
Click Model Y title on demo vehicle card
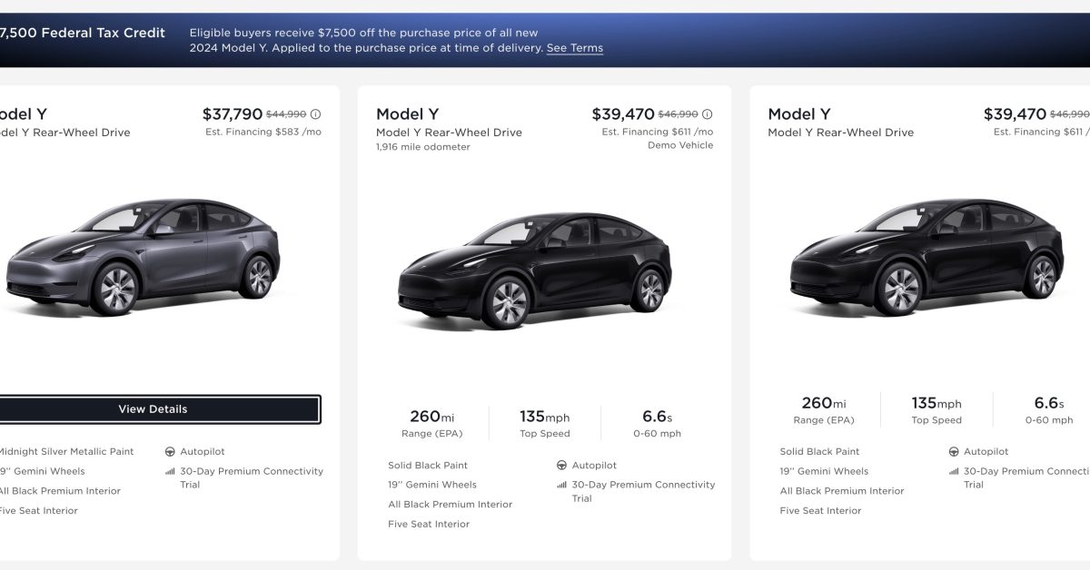pos(407,114)
